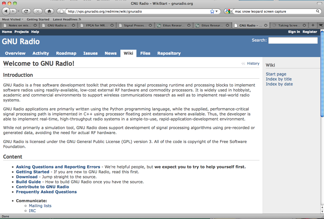
Task: Open the Activity project tab
Action: 41,53
